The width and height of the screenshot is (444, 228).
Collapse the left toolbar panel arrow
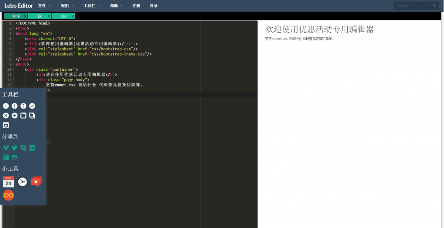pyautogui.click(x=49, y=142)
